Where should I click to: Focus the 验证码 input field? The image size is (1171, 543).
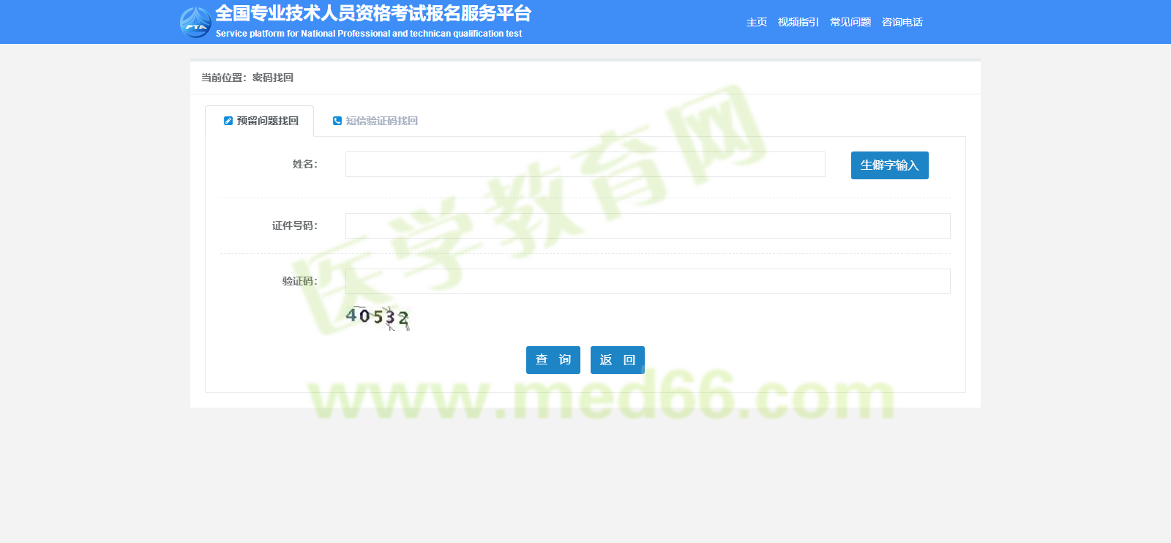point(647,282)
